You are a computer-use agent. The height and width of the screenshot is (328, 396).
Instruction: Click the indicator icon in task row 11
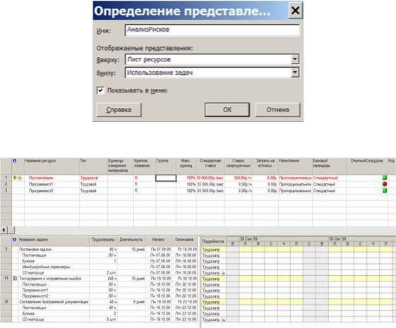coord(15,279)
